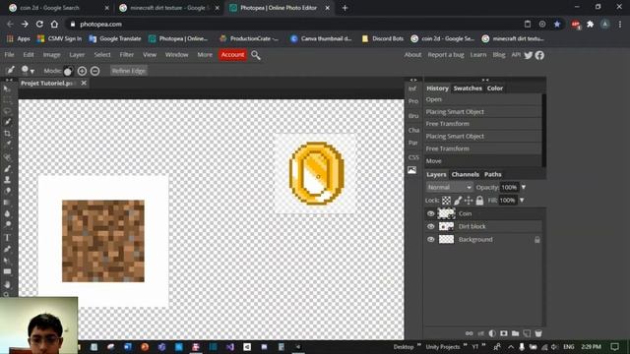Select the Clone Stamp tool
Screen dimensions: 630x354
pos(7,180)
